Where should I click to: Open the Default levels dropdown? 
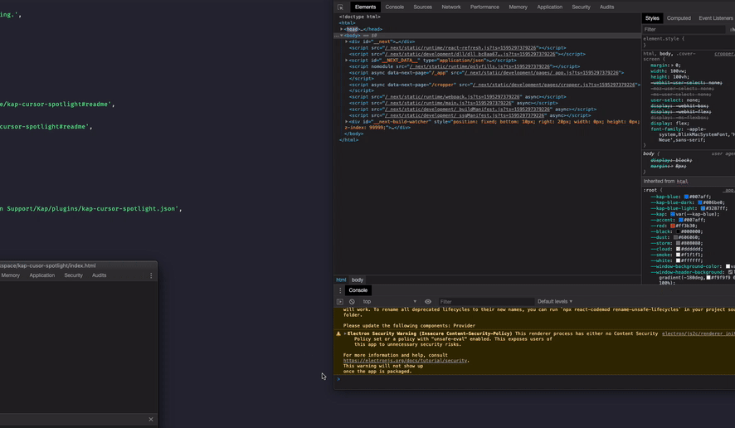pyautogui.click(x=555, y=302)
